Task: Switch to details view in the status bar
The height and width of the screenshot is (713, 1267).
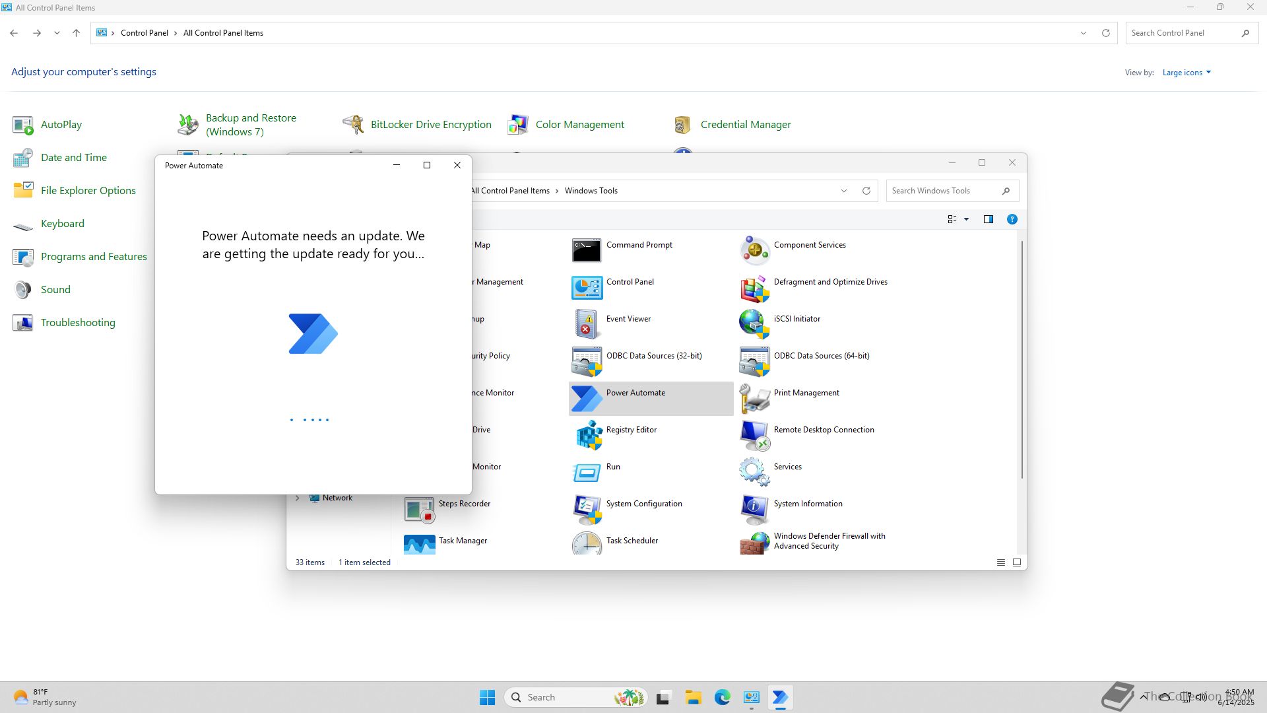Action: point(1000,562)
